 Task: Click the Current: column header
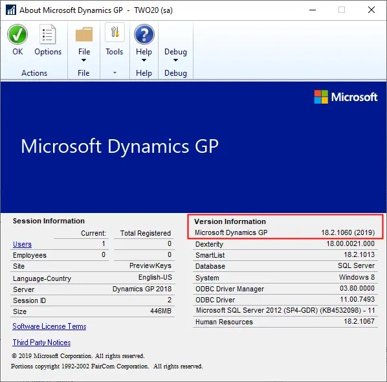(93, 233)
